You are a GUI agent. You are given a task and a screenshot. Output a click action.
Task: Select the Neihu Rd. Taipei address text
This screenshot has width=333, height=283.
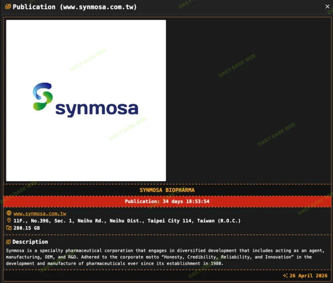click(x=127, y=221)
